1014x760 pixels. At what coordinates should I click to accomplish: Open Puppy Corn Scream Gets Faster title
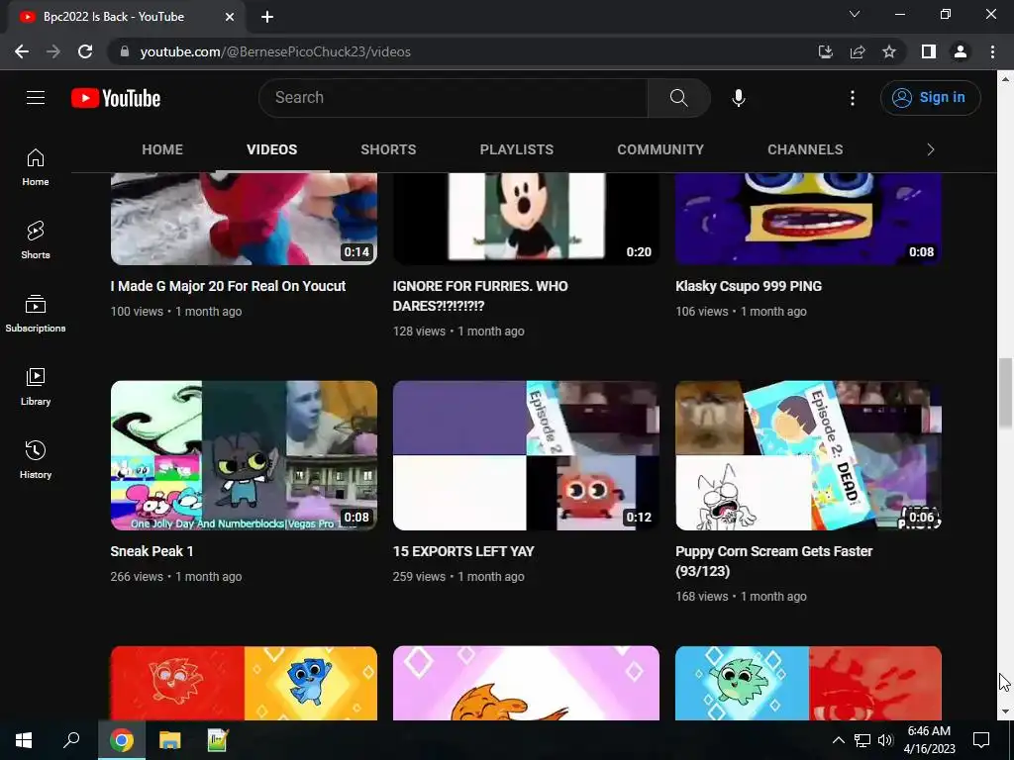coord(773,561)
